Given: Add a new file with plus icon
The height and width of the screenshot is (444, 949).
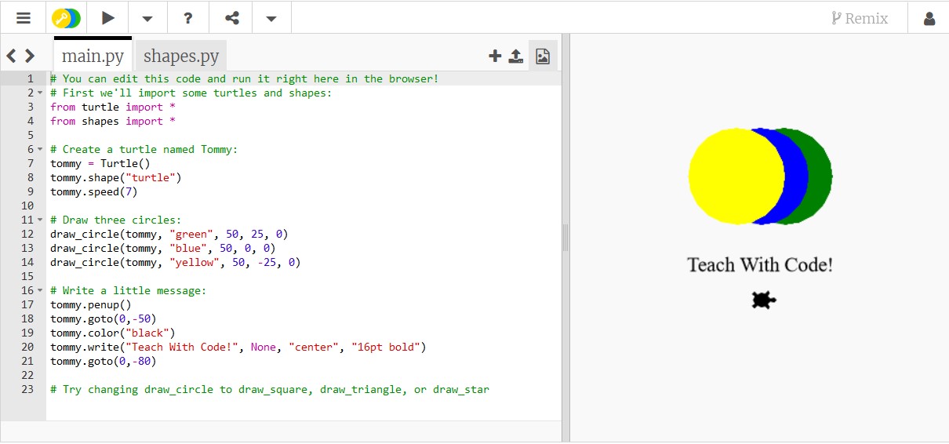Looking at the screenshot, I should [x=495, y=56].
